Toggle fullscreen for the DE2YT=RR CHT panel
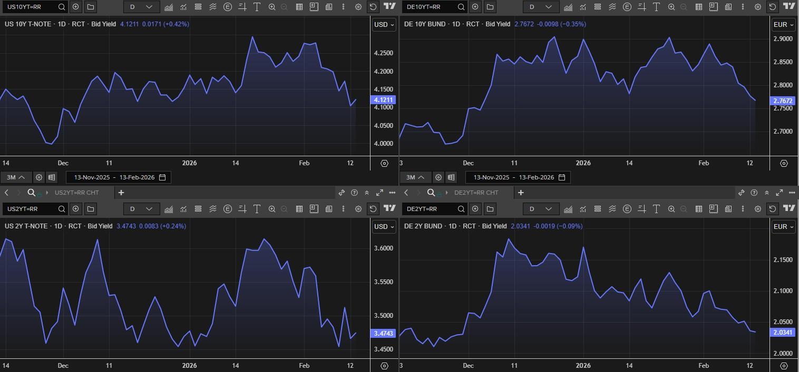The image size is (799, 372). [779, 193]
